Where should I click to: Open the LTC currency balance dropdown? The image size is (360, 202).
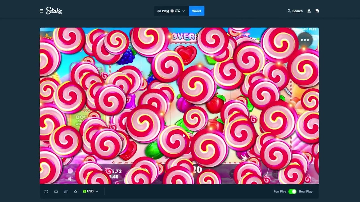171,11
